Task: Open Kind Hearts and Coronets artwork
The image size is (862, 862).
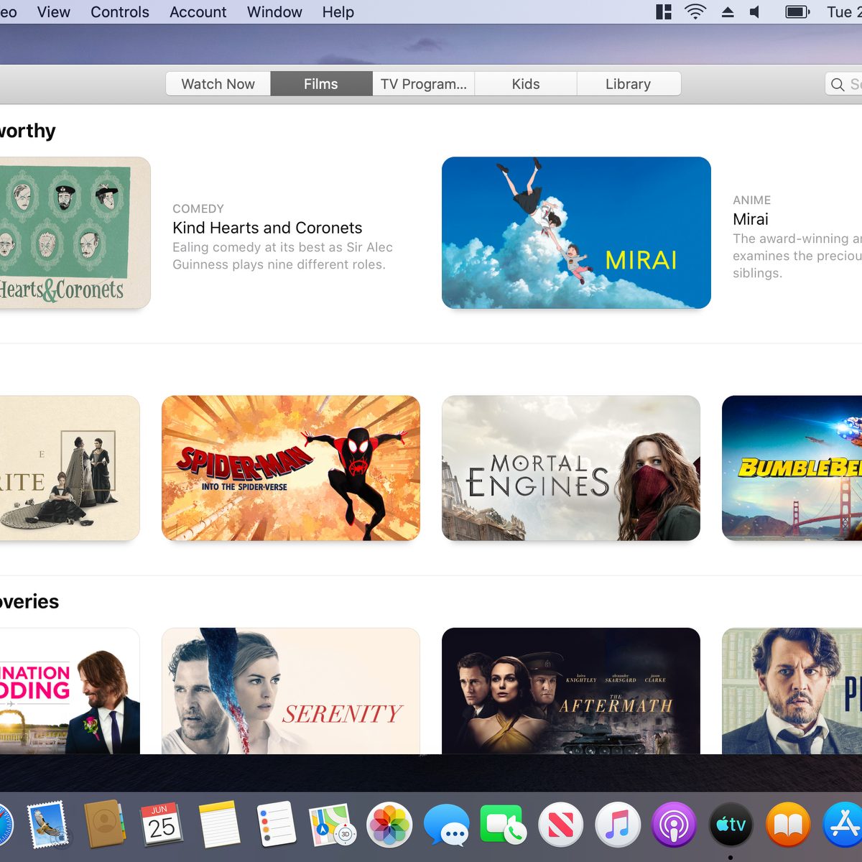Action: 75,233
